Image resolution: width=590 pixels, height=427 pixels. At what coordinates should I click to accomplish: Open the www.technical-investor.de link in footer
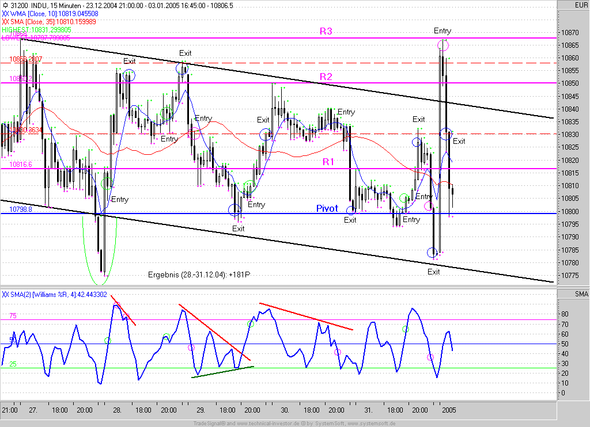(268, 424)
